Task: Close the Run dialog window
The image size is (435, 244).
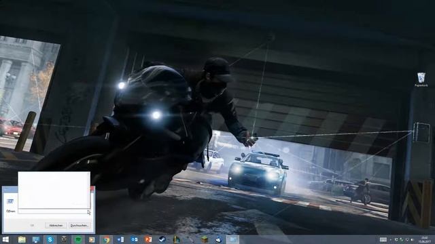Action: coord(92,188)
